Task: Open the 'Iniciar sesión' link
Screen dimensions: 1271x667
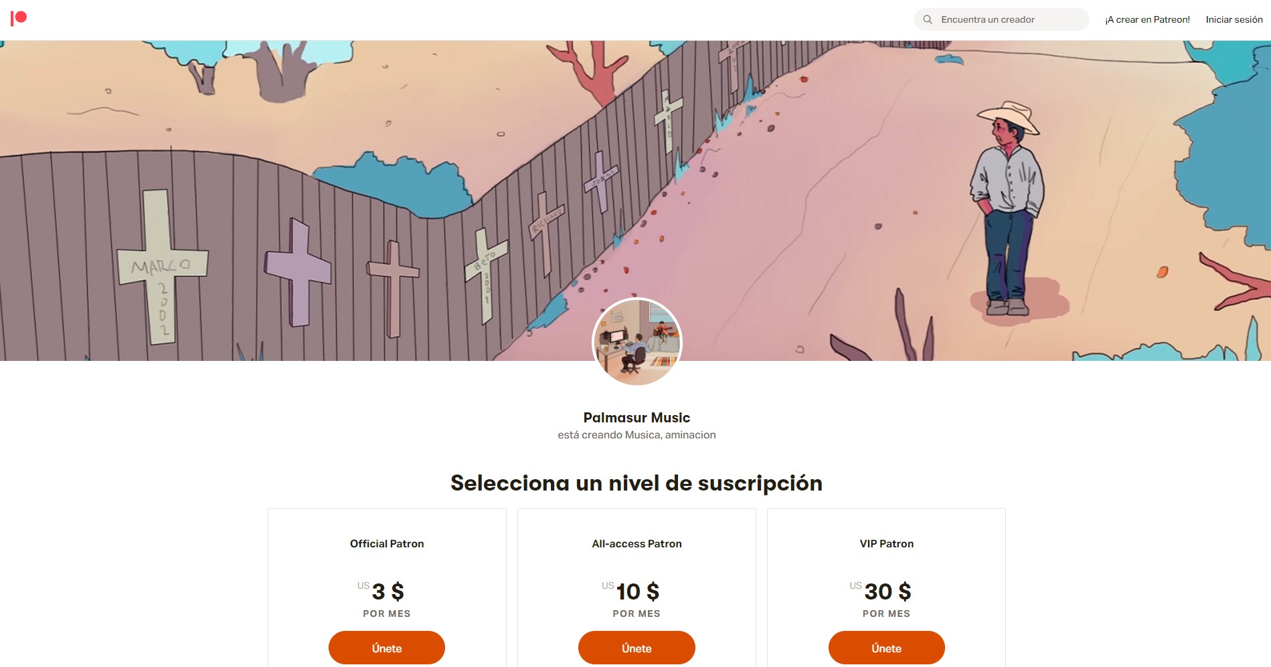Action: coord(1234,19)
